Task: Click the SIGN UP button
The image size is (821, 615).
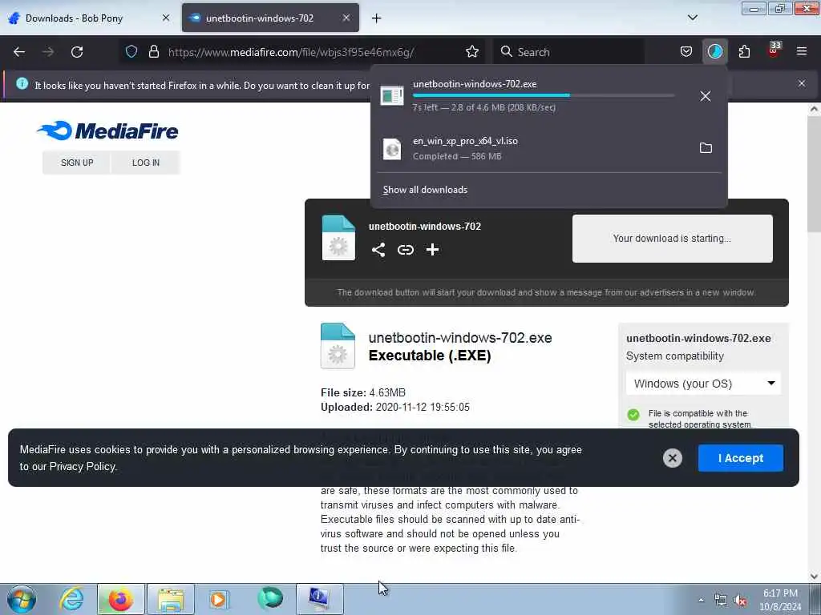Action: [x=77, y=163]
